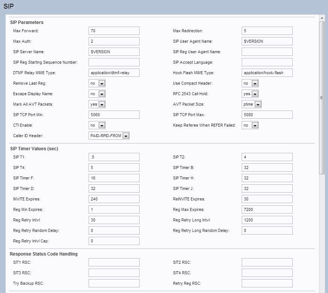Open the Remove Last Reg dropdown

97,83
